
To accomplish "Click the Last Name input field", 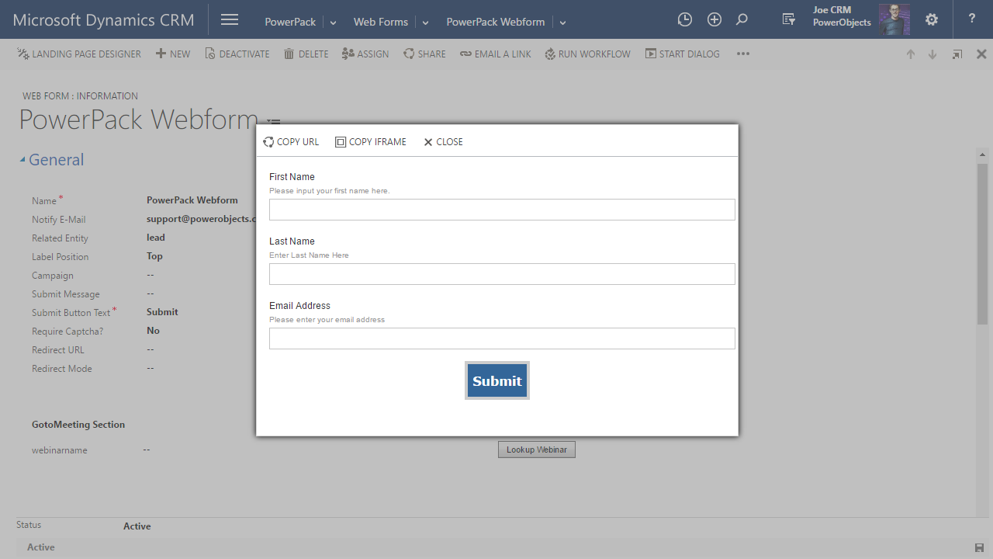I will (502, 274).
